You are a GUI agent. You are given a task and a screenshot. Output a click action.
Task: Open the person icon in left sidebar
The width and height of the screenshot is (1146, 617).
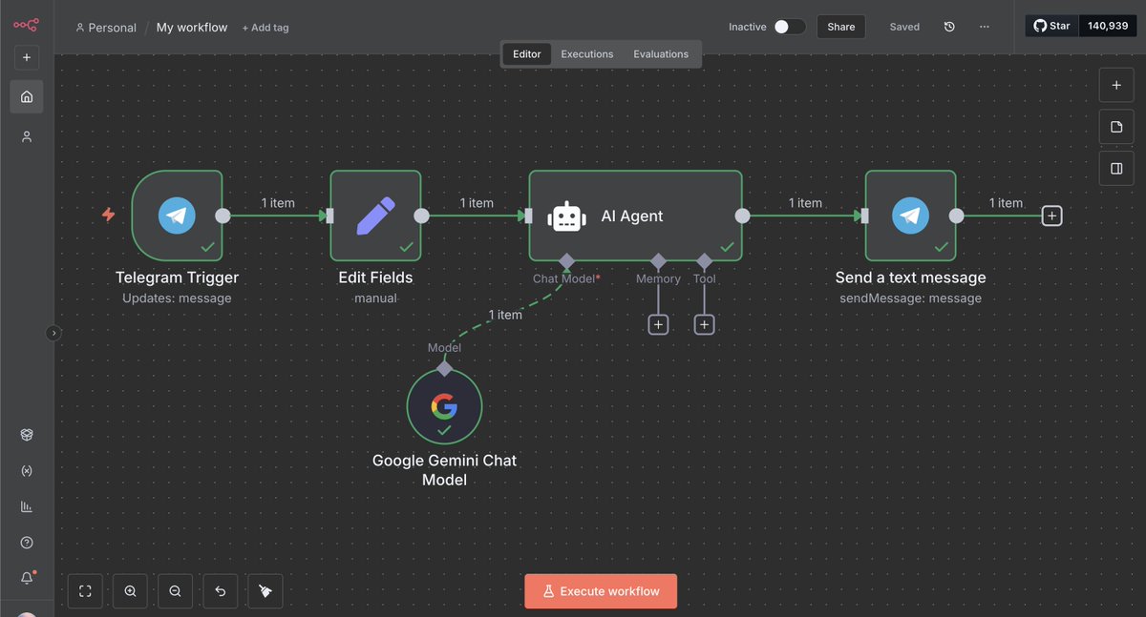(27, 136)
